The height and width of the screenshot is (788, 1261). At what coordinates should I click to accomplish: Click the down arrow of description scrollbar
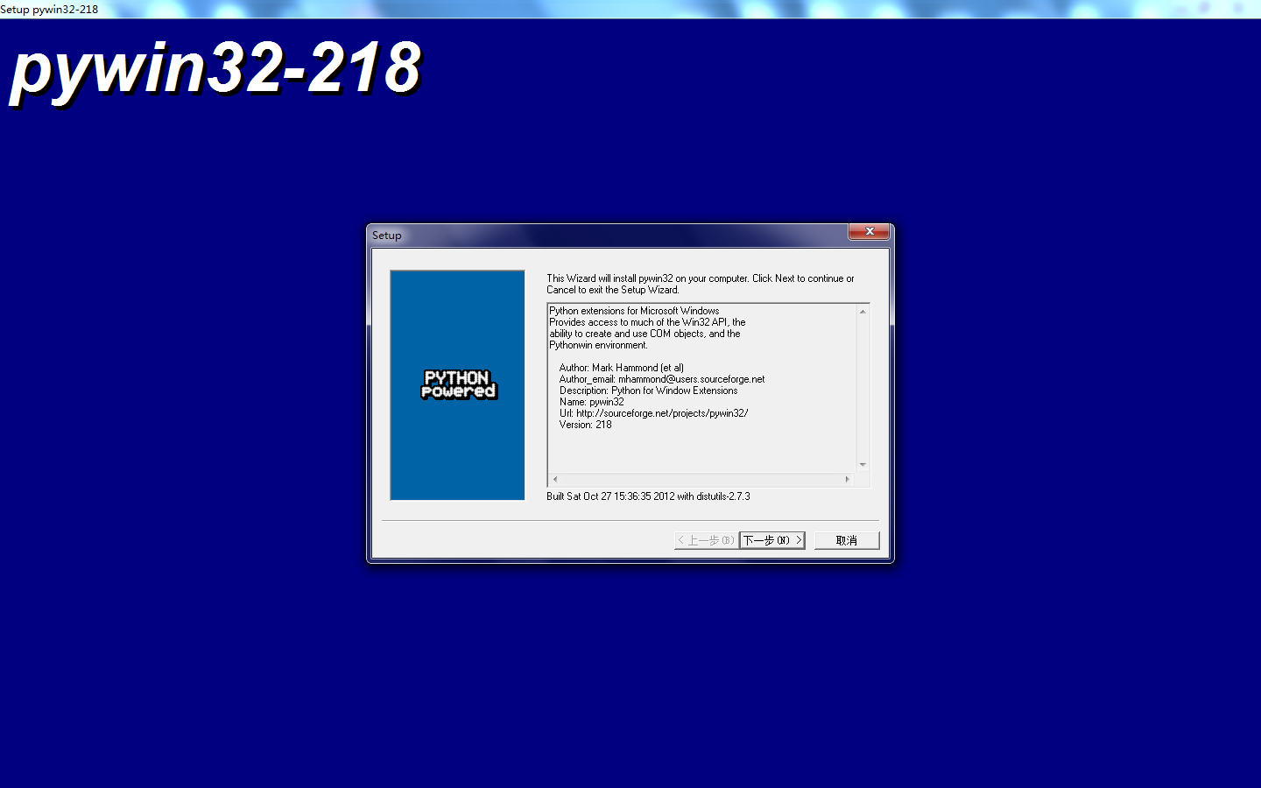pos(863,465)
